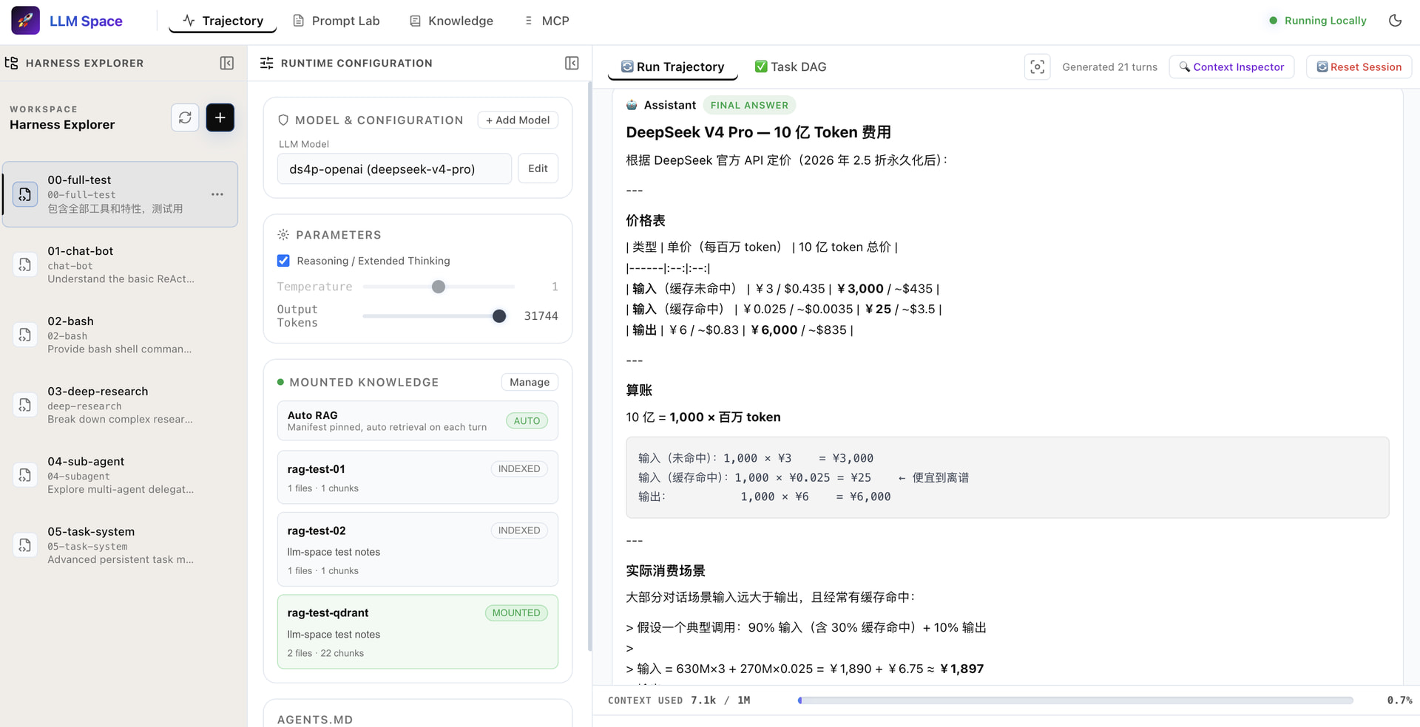Click the LLM Space rocket logo

point(25,21)
